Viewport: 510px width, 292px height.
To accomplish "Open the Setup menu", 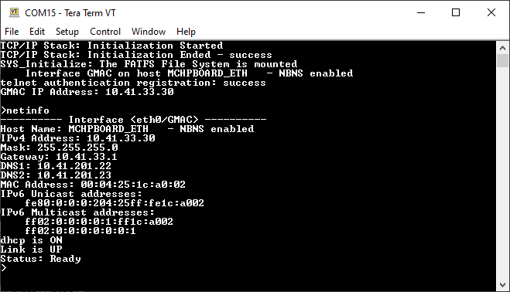I will [67, 32].
